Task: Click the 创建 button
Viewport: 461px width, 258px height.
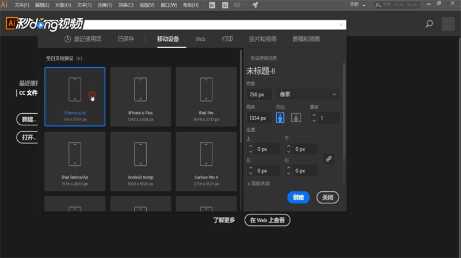Action: (298, 197)
